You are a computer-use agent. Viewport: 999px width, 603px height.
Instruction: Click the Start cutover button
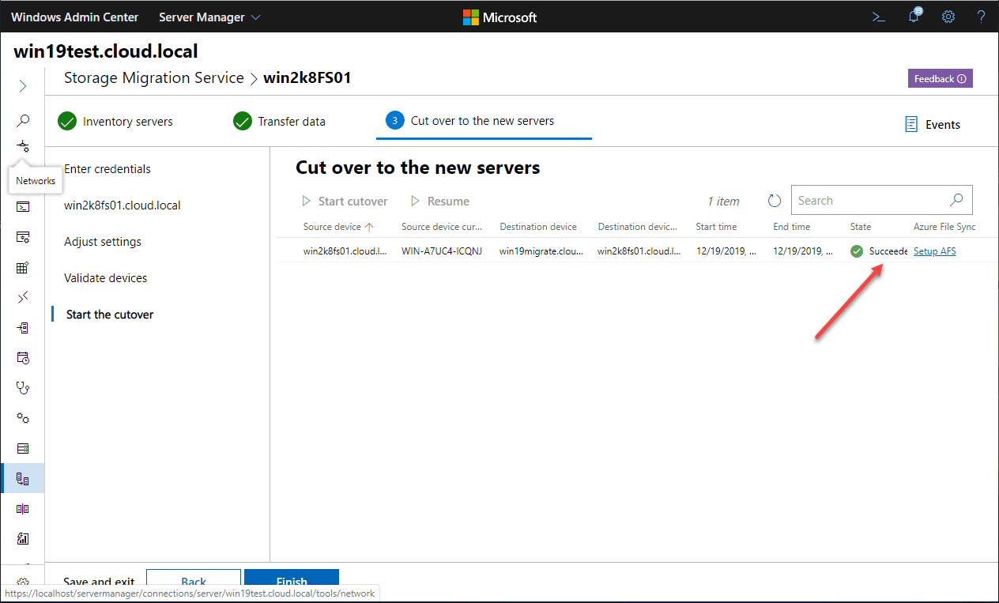pyautogui.click(x=345, y=202)
